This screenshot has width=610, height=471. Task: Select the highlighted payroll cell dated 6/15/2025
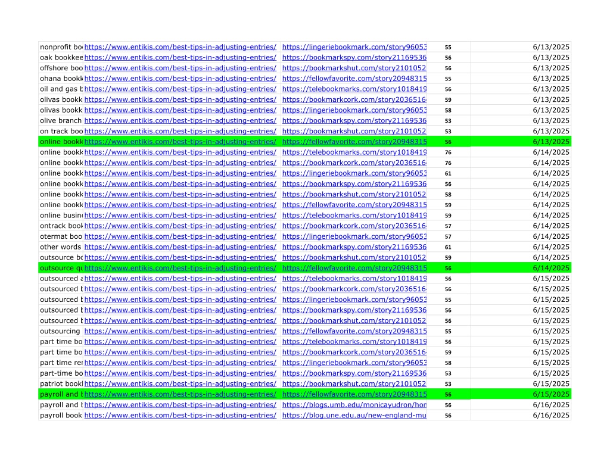tap(61, 394)
